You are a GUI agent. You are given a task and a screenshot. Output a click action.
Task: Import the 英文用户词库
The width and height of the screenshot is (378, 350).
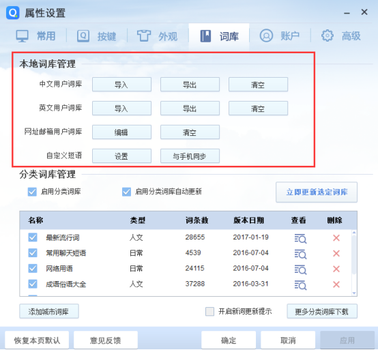[121, 108]
